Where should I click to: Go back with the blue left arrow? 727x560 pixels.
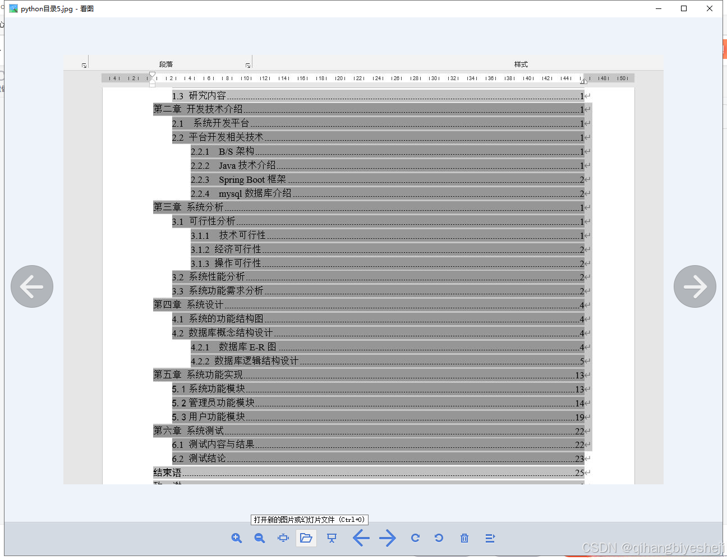(x=361, y=538)
